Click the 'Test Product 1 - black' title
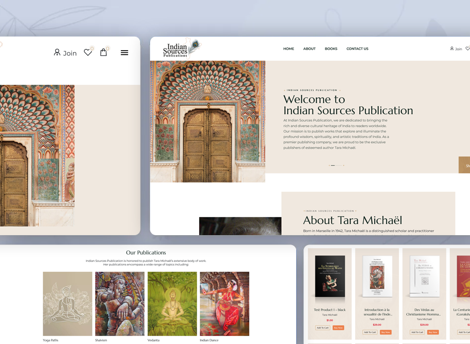Image resolution: width=470 pixels, height=344 pixels. [x=330, y=310]
